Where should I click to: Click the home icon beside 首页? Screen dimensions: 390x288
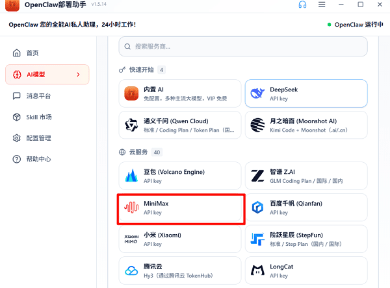(17, 53)
